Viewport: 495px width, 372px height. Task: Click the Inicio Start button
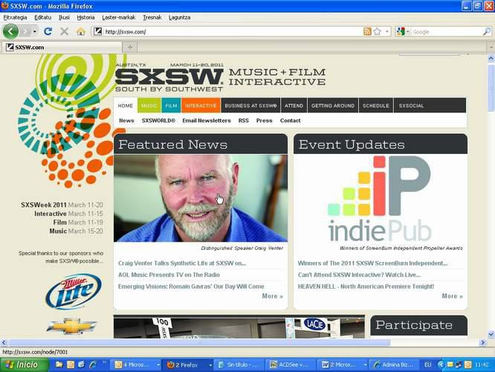24,365
